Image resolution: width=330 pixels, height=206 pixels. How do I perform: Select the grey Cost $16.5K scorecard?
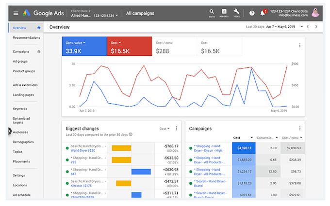219,47
